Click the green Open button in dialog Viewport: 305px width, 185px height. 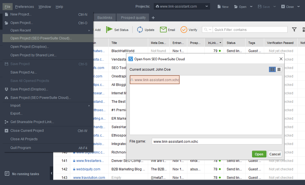pyautogui.click(x=259, y=154)
